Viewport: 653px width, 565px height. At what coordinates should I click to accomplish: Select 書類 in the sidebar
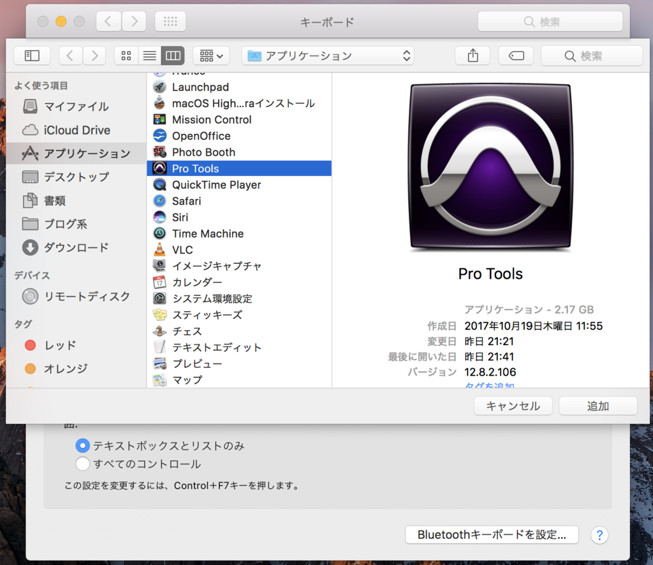click(77, 201)
